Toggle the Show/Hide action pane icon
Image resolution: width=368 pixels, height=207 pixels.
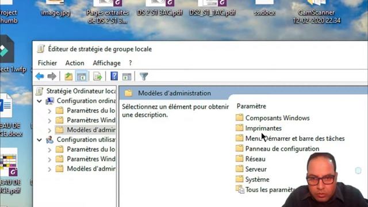(126, 76)
